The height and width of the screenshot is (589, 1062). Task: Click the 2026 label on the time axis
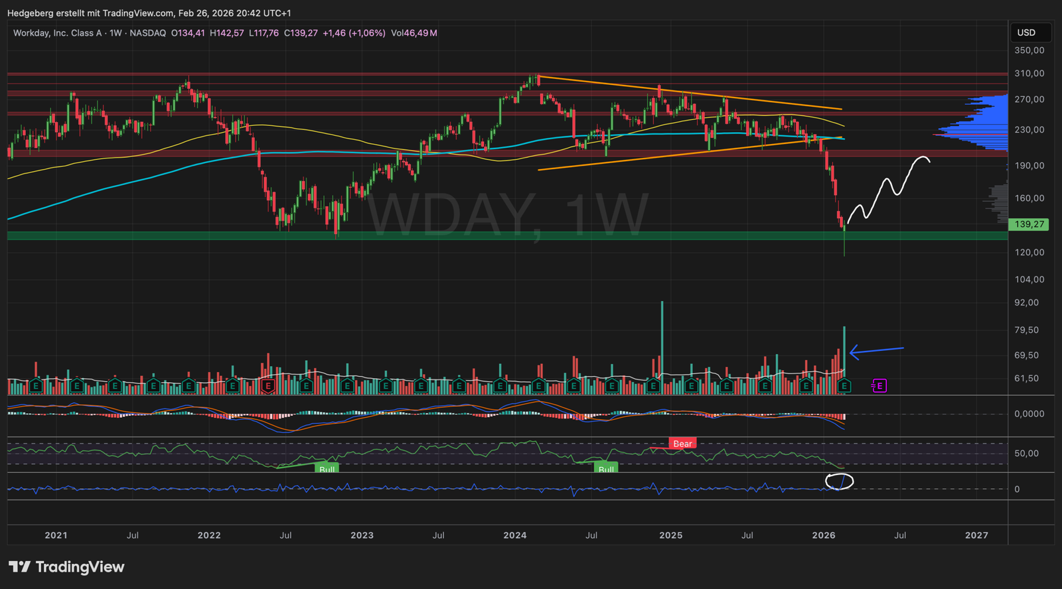(x=824, y=535)
